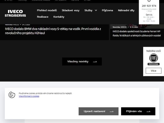The image size is (164, 123).
Task: Click the arrow icon on Přijímám vše
Action: 148,111
